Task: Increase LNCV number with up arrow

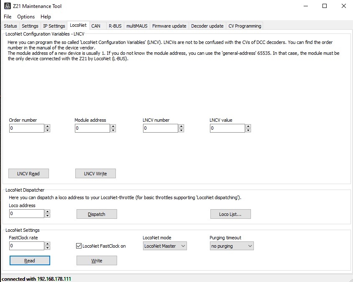Action: (x=181, y=126)
